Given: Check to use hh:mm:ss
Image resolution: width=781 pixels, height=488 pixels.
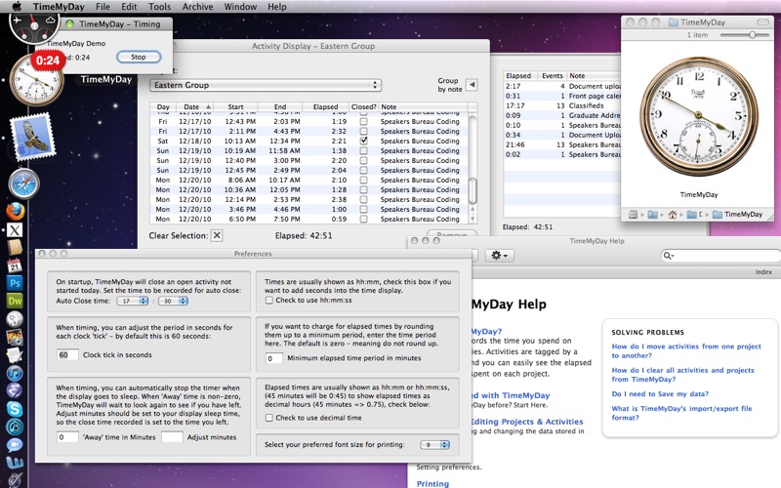Looking at the screenshot, I should [269, 301].
